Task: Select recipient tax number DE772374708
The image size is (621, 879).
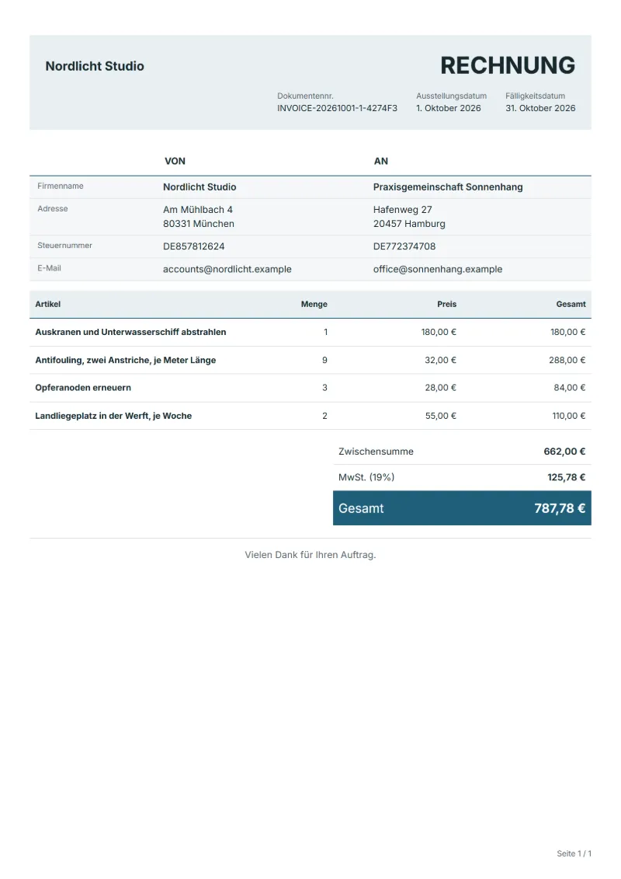Action: pyautogui.click(x=404, y=246)
